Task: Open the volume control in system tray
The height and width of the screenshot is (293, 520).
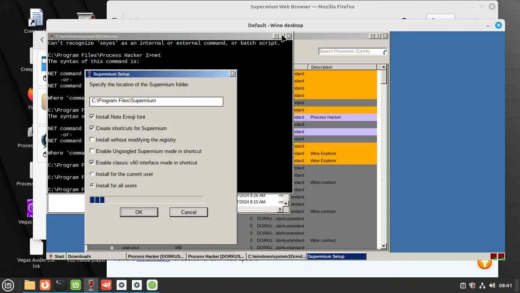Action: coord(492,285)
